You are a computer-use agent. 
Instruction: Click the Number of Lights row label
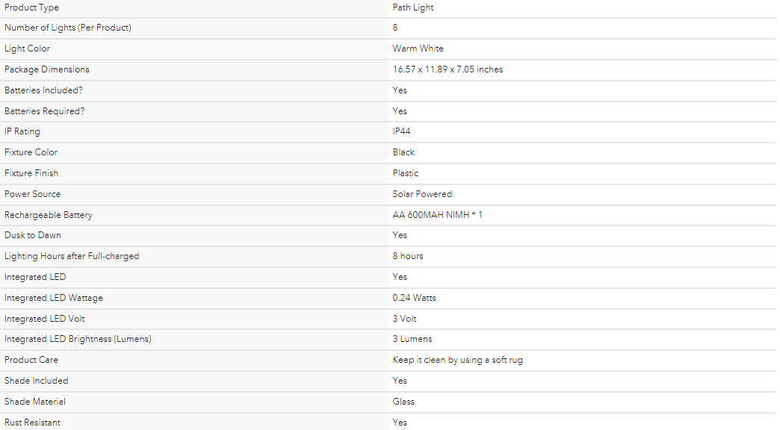pos(68,28)
